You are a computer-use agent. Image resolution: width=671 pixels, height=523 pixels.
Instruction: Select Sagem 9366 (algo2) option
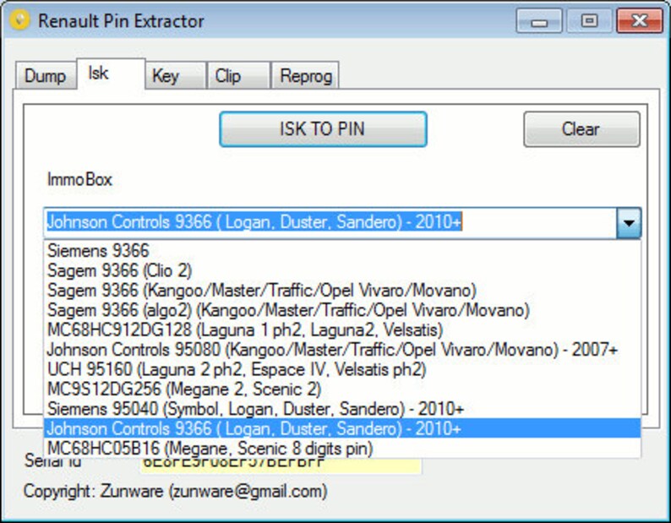342,310
